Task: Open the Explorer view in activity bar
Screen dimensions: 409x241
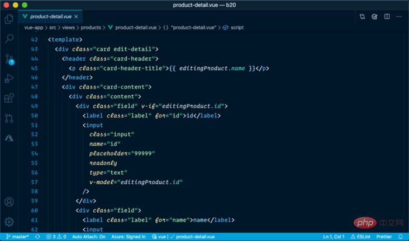Action: click(x=9, y=19)
